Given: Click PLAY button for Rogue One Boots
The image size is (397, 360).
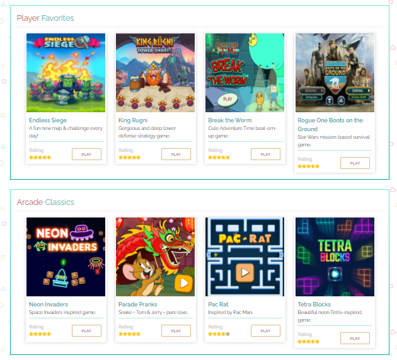Looking at the screenshot, I should coord(355,163).
